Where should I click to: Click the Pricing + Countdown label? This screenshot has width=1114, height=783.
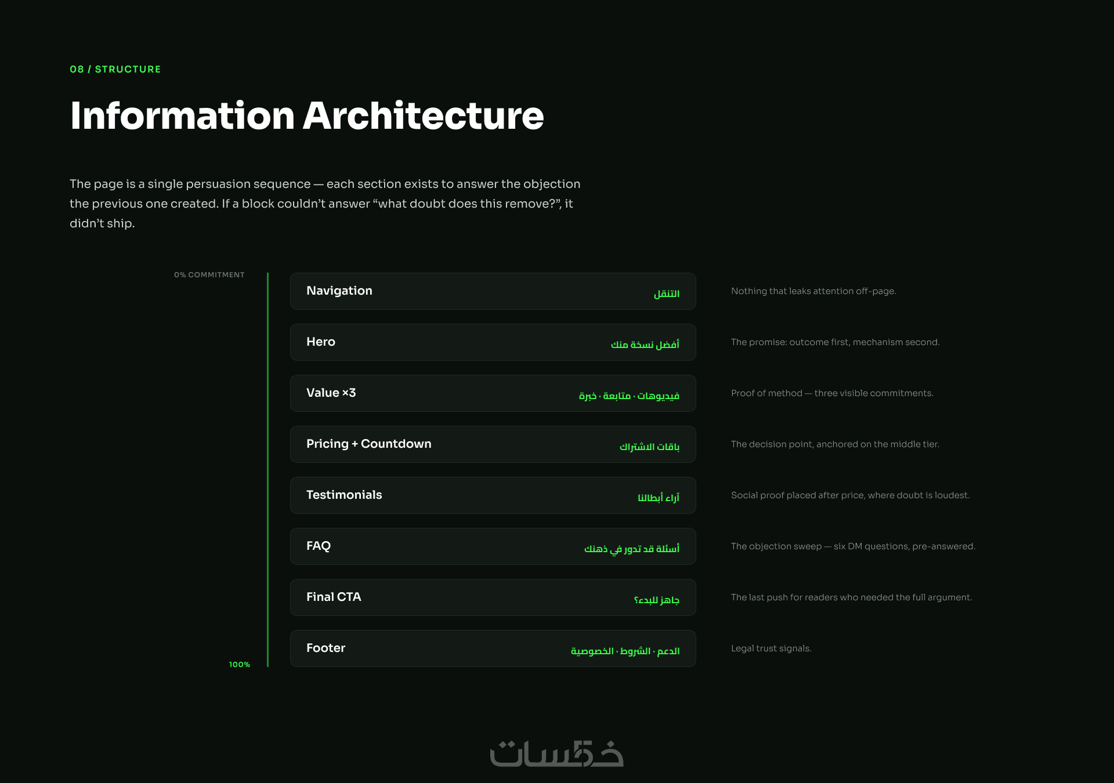(369, 444)
